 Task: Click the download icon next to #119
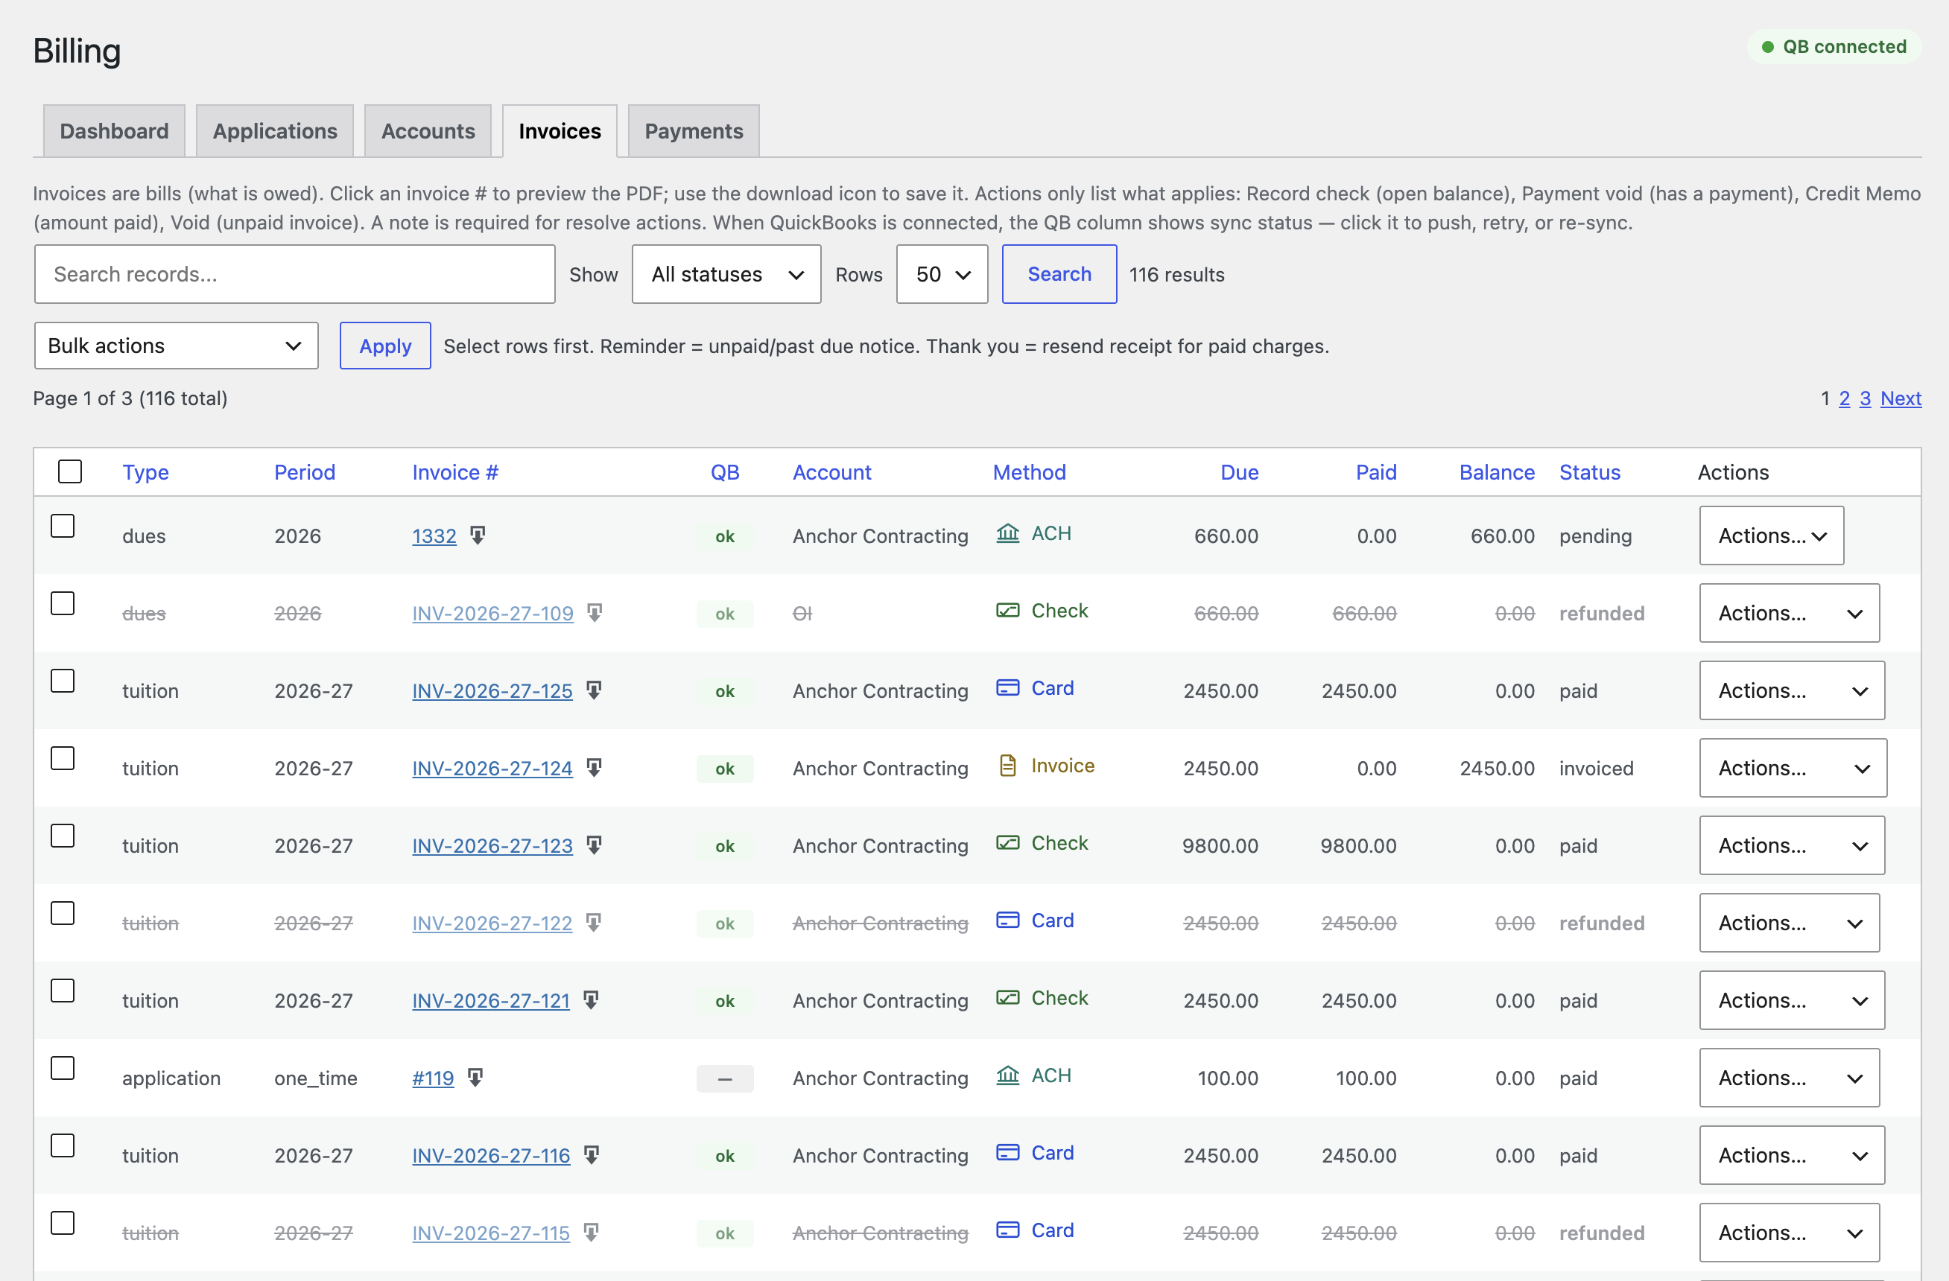(475, 1077)
